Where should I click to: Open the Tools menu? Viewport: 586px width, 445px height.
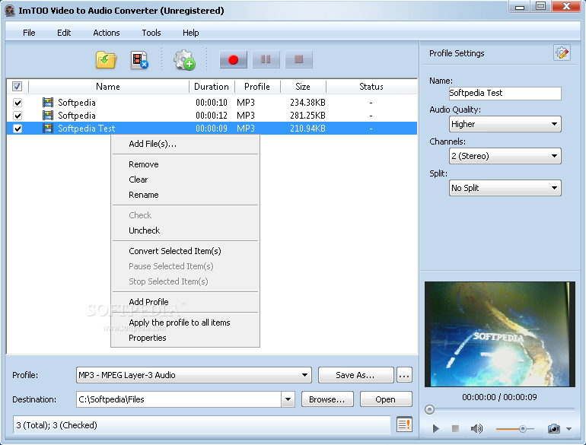coord(151,33)
